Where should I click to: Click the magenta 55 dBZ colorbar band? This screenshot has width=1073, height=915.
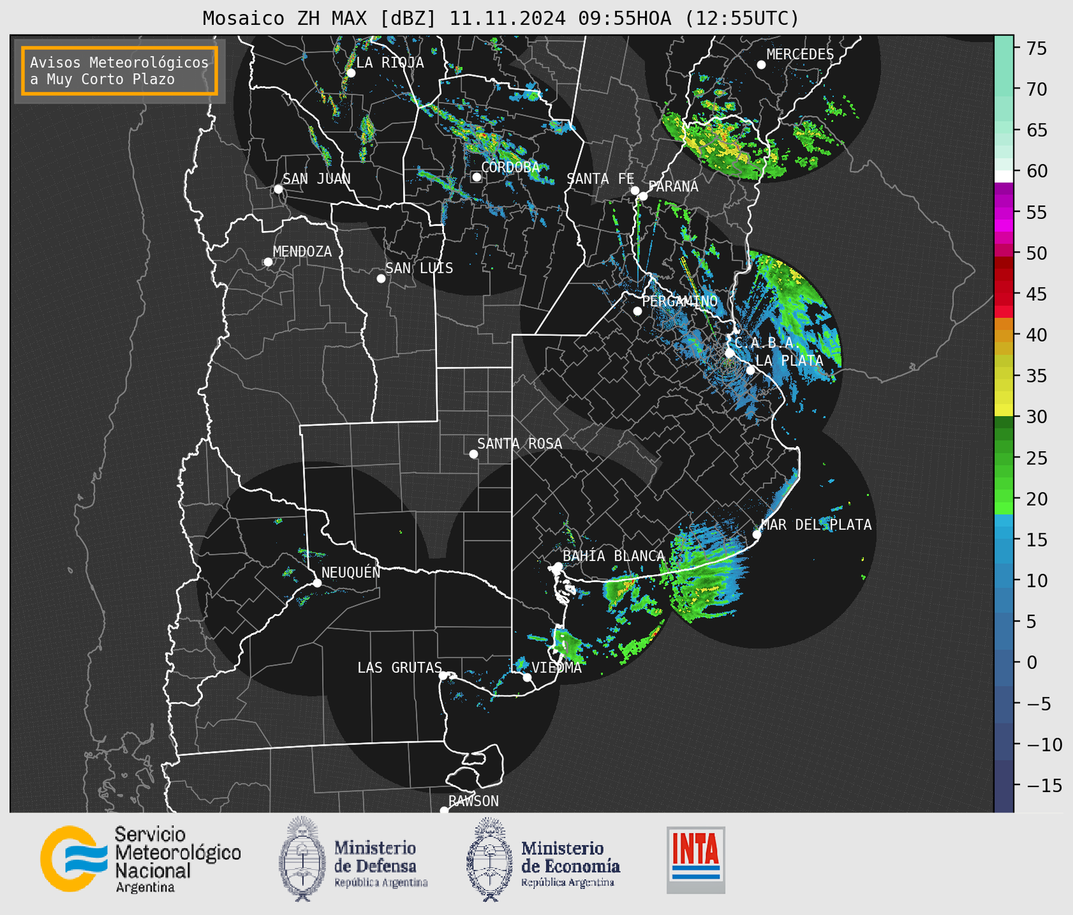pyautogui.click(x=1004, y=212)
